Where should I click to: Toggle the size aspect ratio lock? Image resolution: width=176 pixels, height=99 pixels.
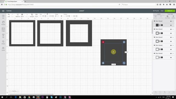click(x=47, y=14)
